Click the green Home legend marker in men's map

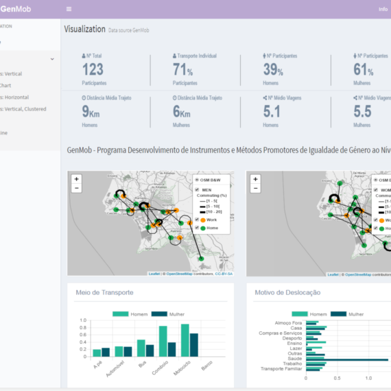click(203, 228)
